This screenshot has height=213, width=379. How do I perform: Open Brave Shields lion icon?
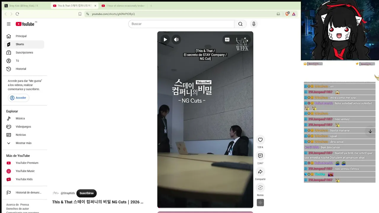287,14
